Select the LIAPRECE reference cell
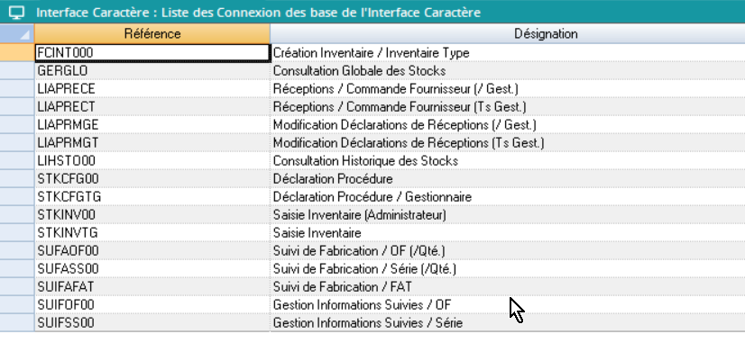This screenshot has height=343, width=745. pyautogui.click(x=152, y=89)
